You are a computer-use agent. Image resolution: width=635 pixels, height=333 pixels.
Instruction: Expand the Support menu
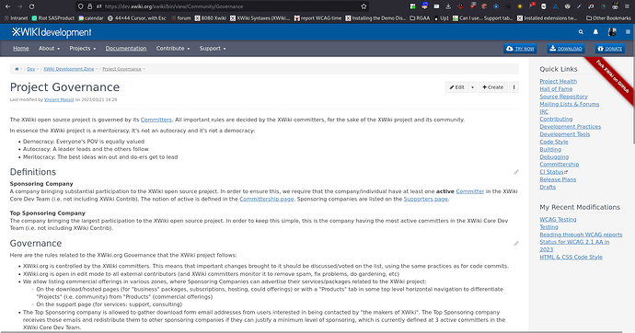coord(213,48)
